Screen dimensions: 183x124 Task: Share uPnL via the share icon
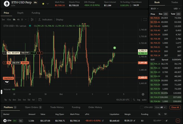[103, 120]
